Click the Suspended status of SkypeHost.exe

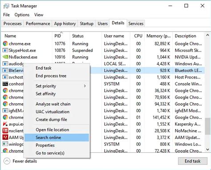point(82,51)
